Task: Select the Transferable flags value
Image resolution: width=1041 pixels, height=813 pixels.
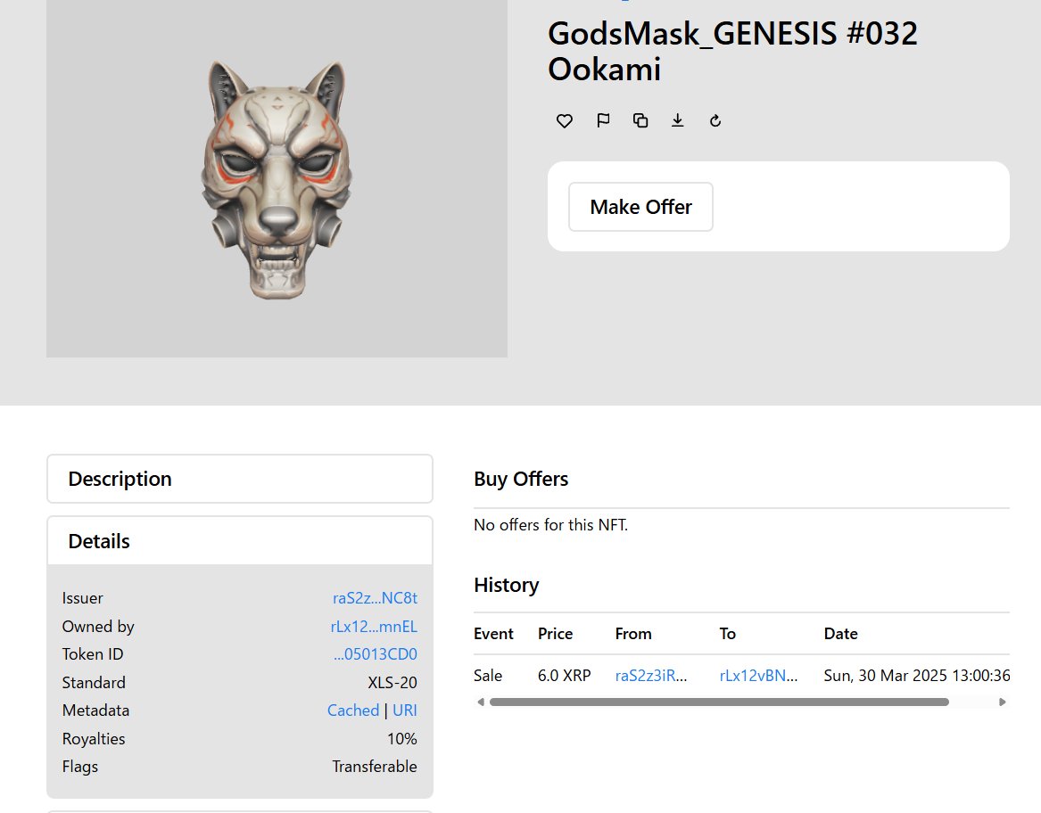Action: pos(375,767)
